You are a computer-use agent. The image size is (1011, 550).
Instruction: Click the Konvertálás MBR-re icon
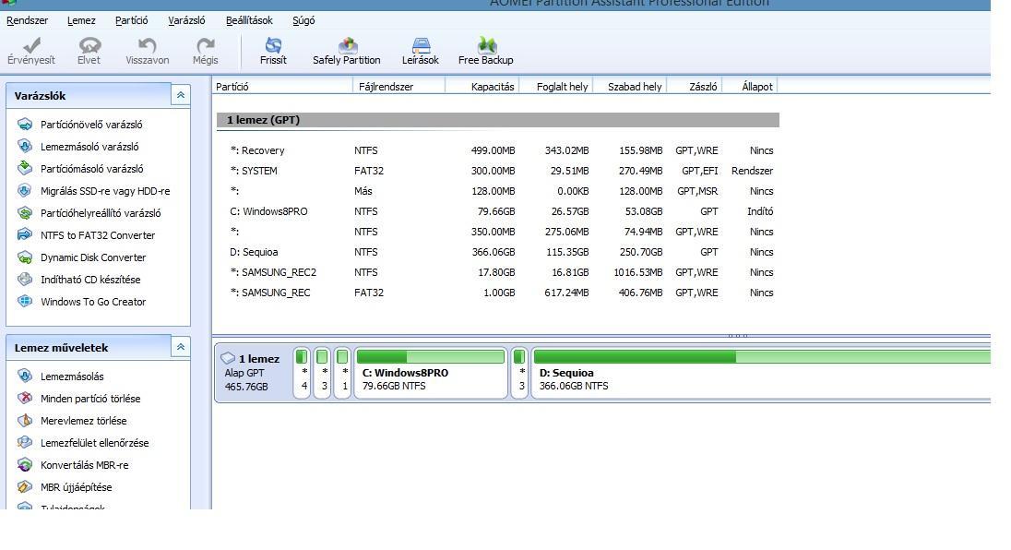tap(25, 465)
